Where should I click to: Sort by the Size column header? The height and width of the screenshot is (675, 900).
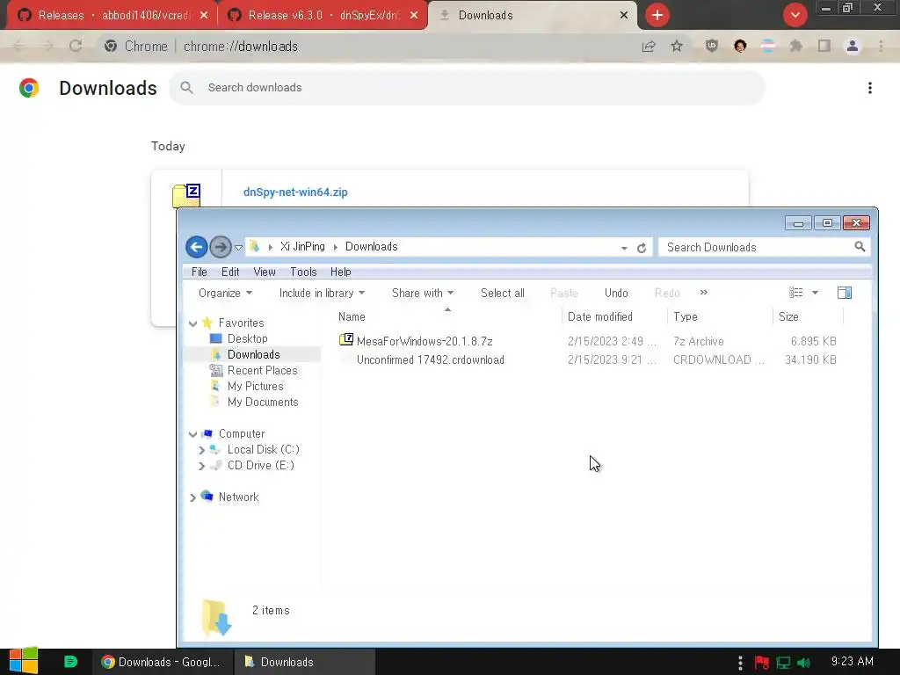pyautogui.click(x=809, y=316)
